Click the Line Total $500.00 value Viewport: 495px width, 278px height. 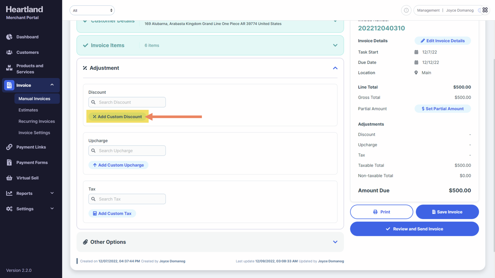point(462,87)
